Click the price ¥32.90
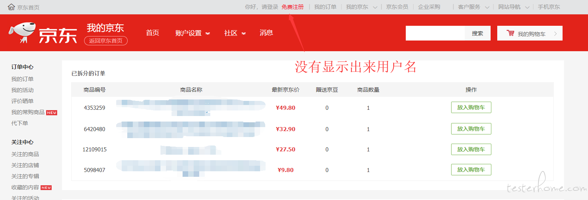Image resolution: width=588 pixels, height=200 pixels. [x=286, y=129]
